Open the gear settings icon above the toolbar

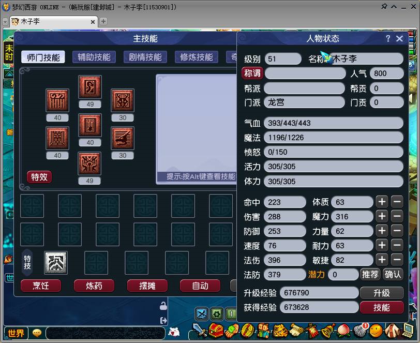click(216, 312)
